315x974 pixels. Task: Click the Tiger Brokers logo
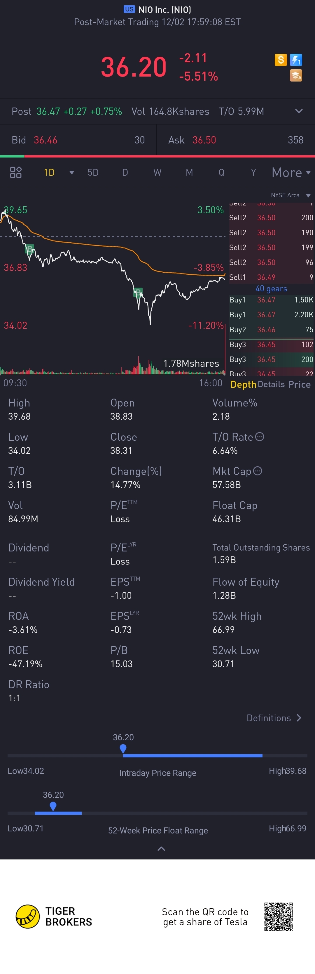(x=27, y=916)
